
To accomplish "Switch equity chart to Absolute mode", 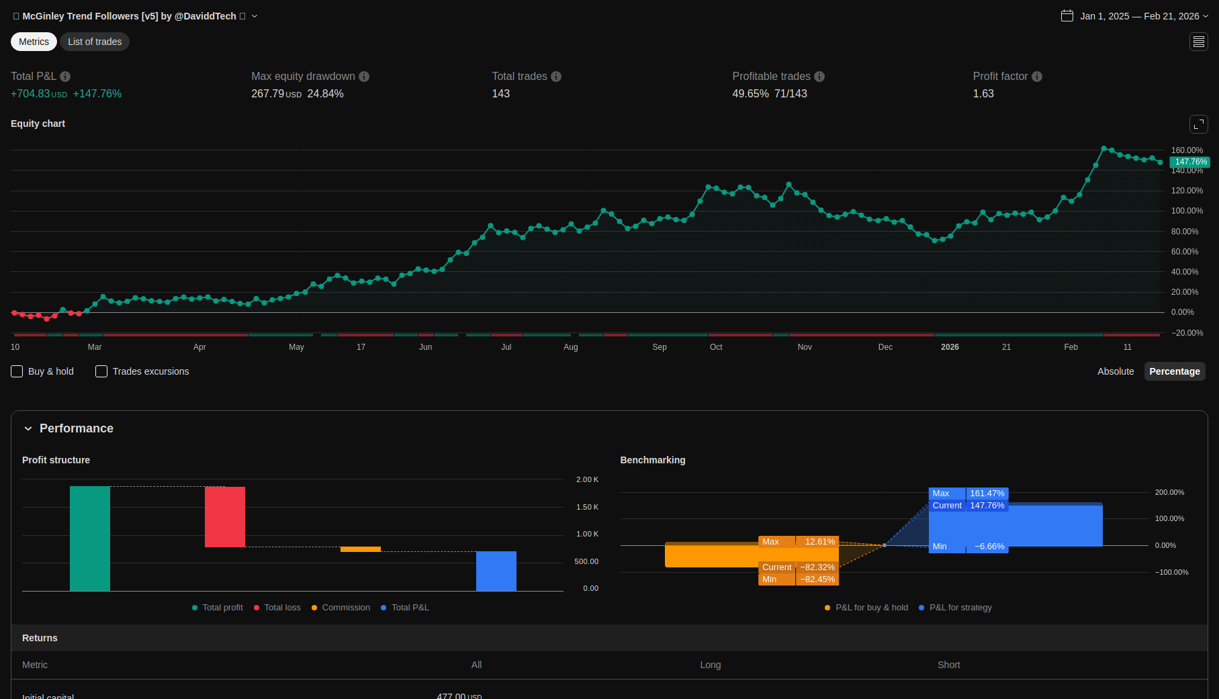I will coord(1115,371).
